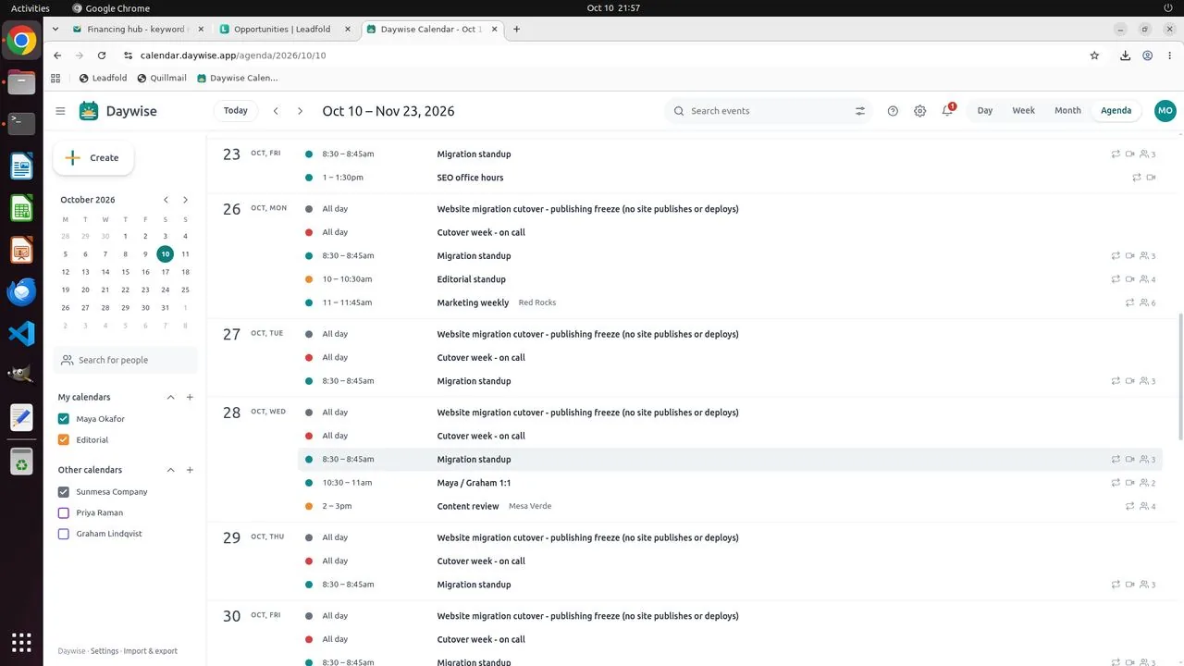Viewport: 1184px width, 666px height.
Task: Select October 23 in the mini calendar
Action: pyautogui.click(x=145, y=290)
